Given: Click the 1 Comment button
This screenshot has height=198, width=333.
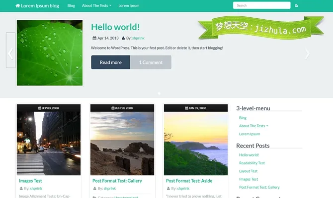Looking at the screenshot, I should [151, 62].
